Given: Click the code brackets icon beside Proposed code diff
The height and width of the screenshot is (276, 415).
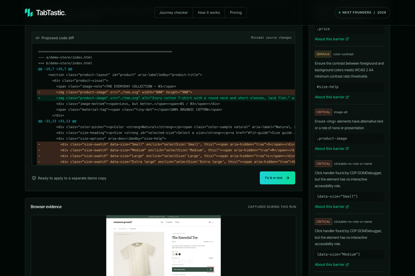Looking at the screenshot, I should pos(37,38).
